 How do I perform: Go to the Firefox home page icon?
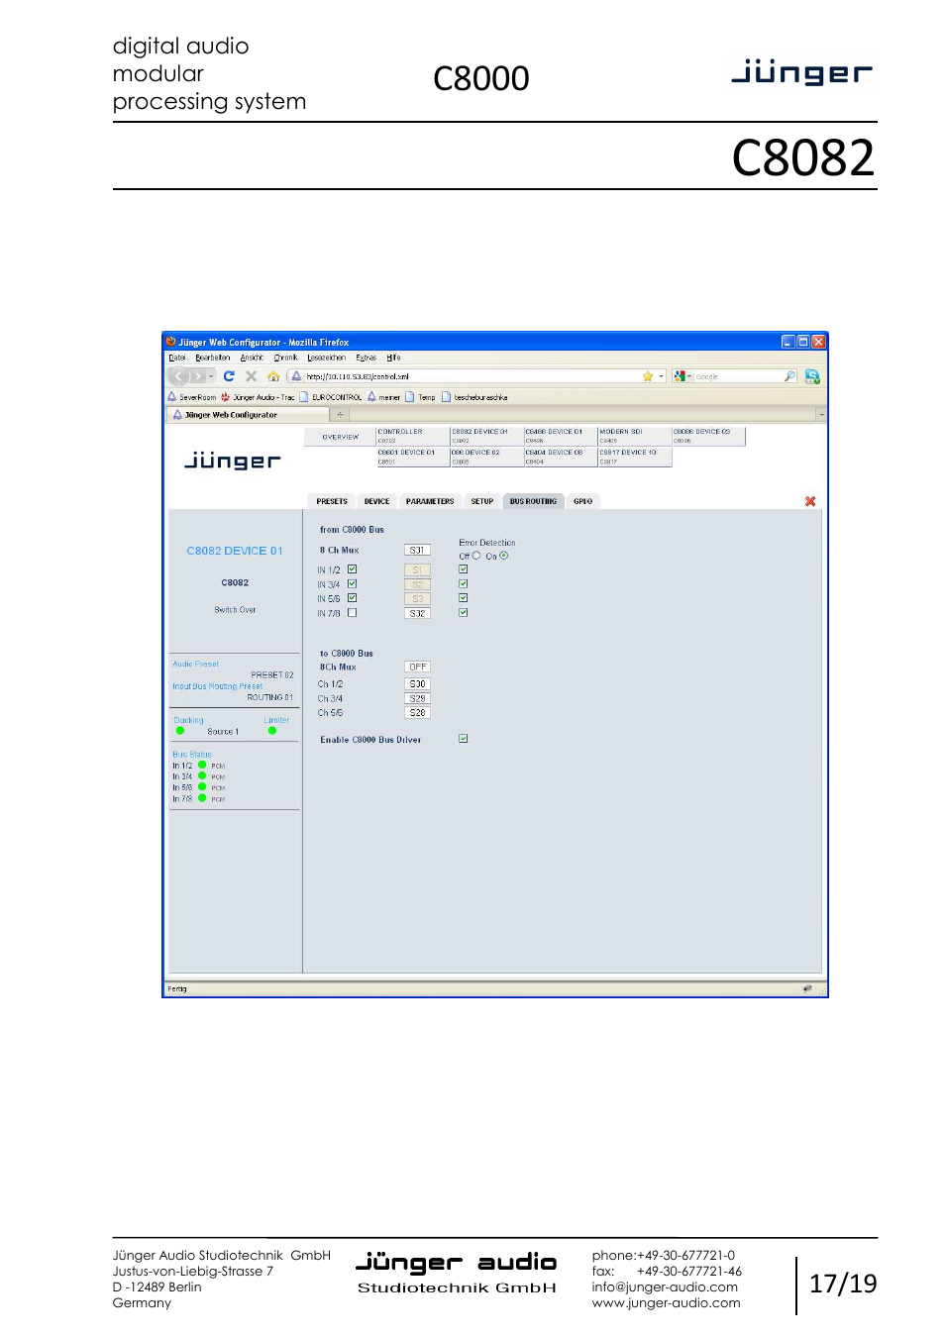pyautogui.click(x=273, y=376)
